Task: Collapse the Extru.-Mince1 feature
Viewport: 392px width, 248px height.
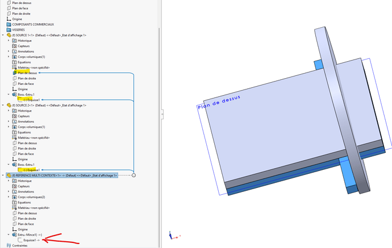Action: coord(9,235)
